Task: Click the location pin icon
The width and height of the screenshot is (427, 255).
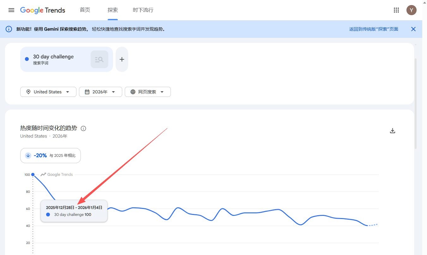Action: click(28, 92)
